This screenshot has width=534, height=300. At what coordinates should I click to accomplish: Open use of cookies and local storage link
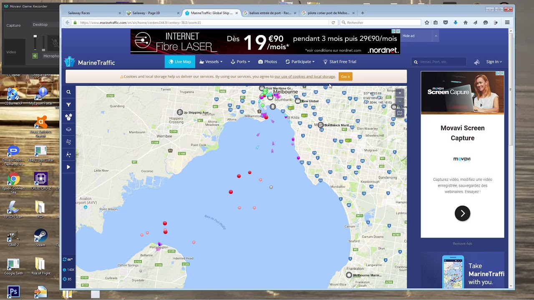pyautogui.click(x=305, y=77)
